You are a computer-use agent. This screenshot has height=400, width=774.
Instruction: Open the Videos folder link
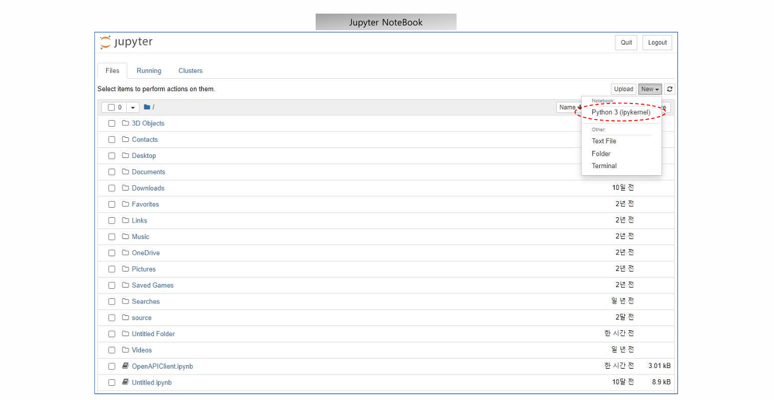[142, 350]
